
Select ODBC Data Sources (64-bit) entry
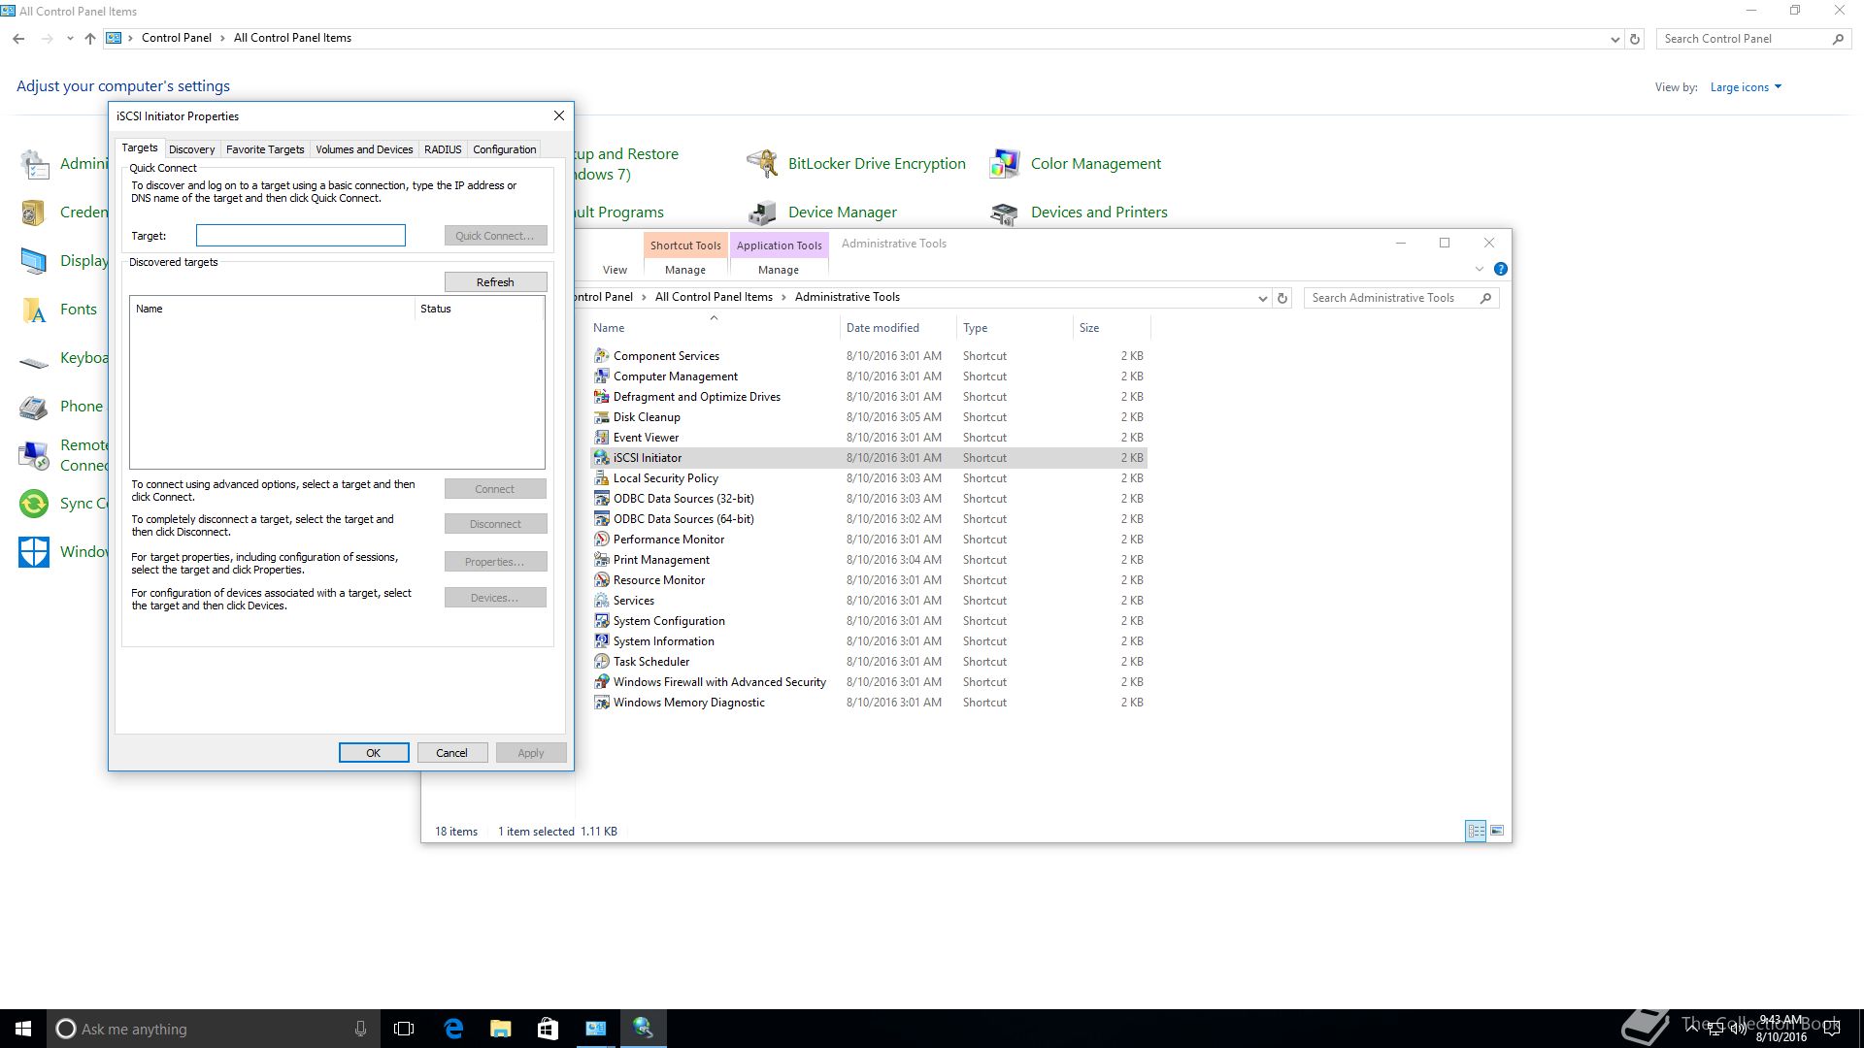(x=682, y=519)
